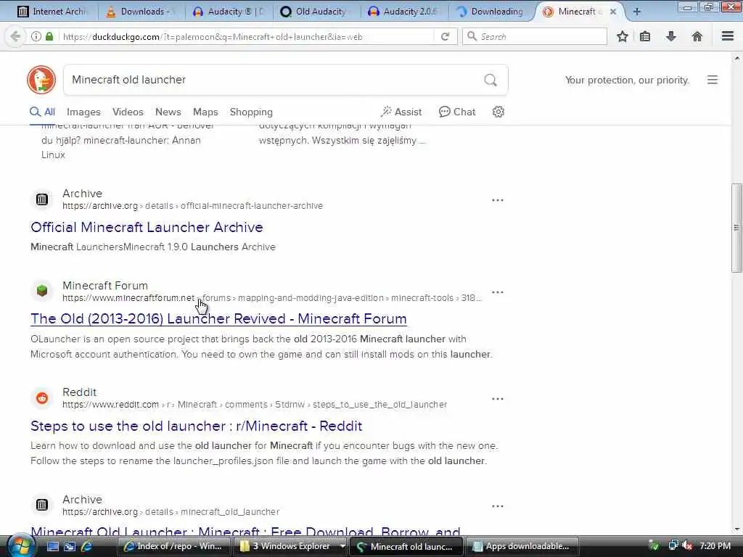Open a new browser tab with plus button
Screen dimensions: 743x557
pos(637,12)
